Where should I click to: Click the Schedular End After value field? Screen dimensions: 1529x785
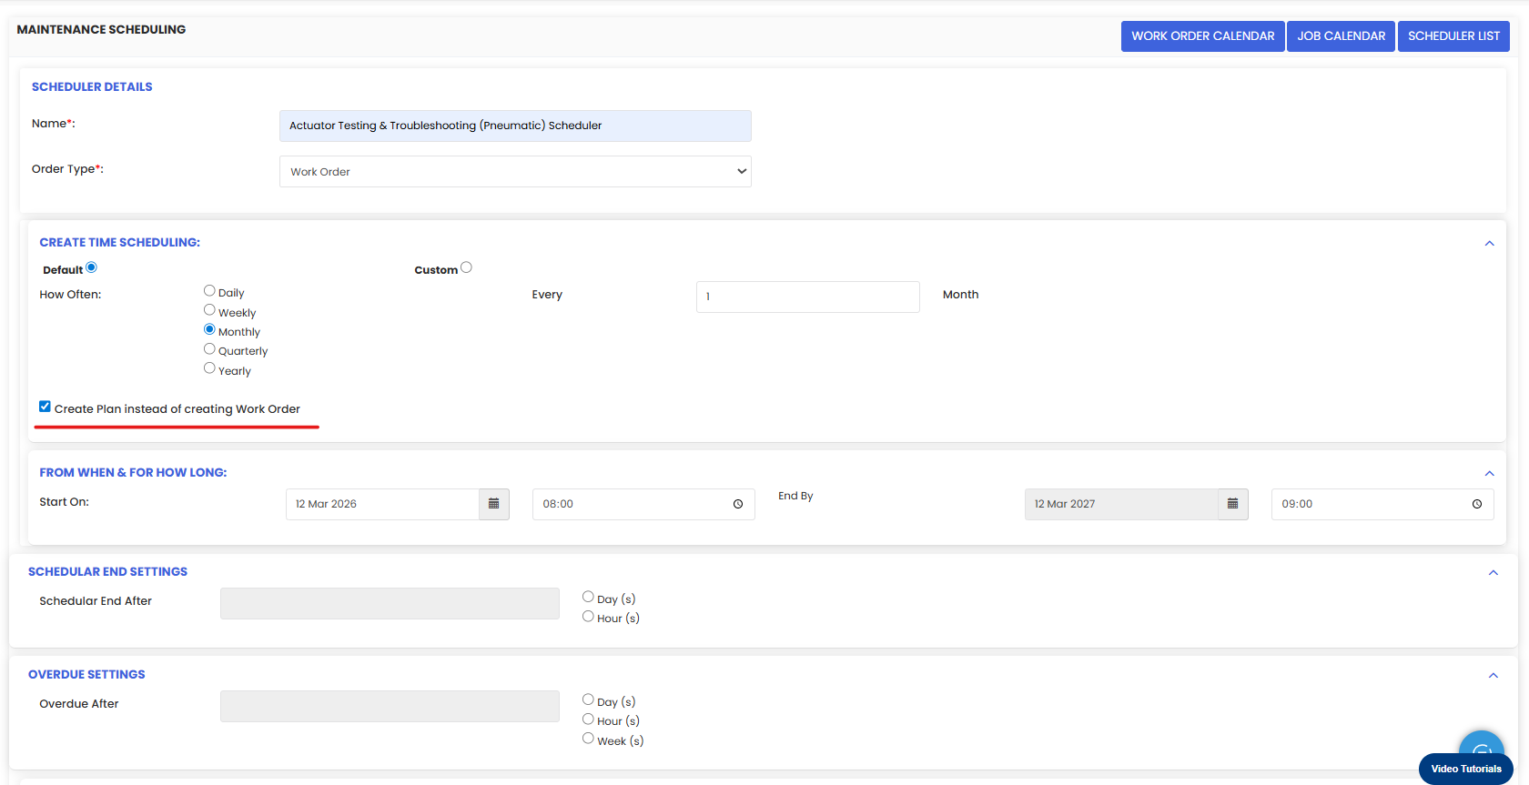tap(390, 604)
